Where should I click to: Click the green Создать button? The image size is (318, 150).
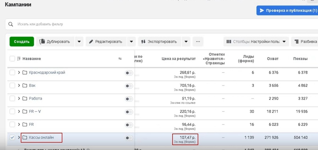point(22,42)
